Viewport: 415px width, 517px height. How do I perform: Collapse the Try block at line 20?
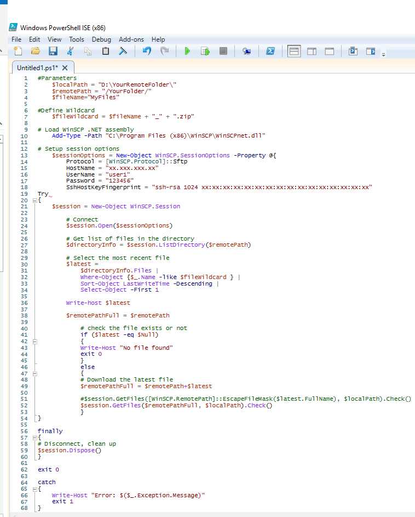[35, 201]
